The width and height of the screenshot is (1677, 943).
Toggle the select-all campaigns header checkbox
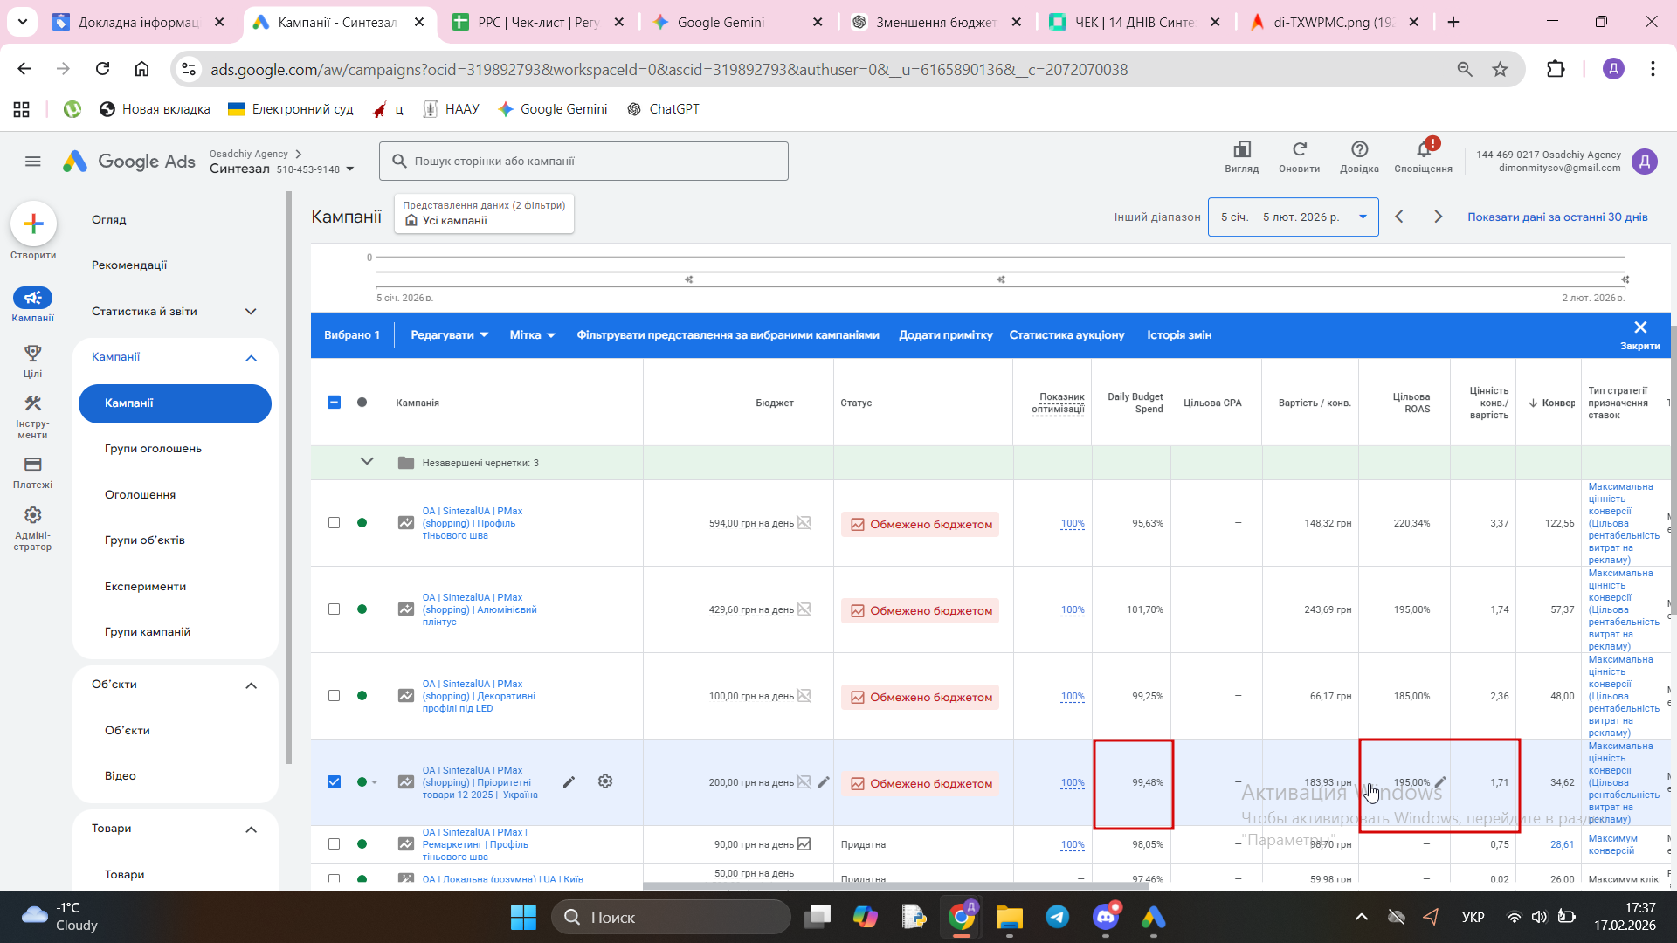point(334,403)
